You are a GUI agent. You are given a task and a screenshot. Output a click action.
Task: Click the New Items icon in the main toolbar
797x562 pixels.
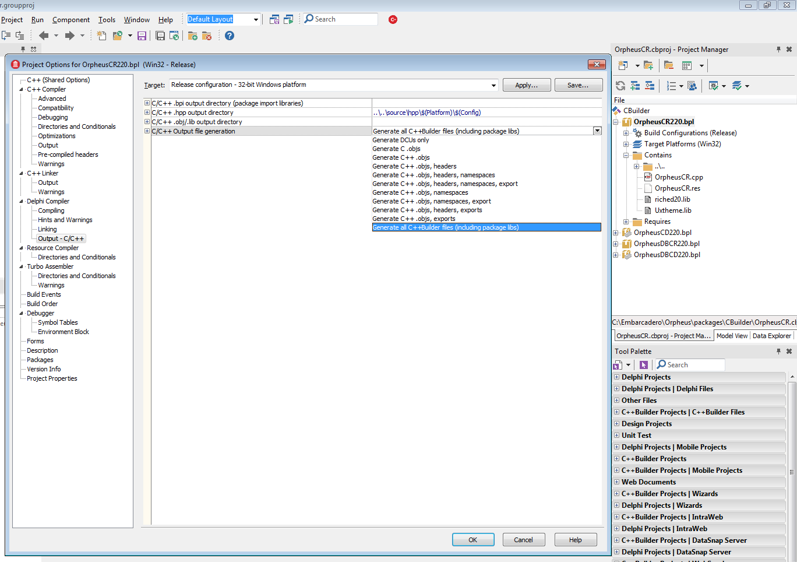(x=101, y=36)
